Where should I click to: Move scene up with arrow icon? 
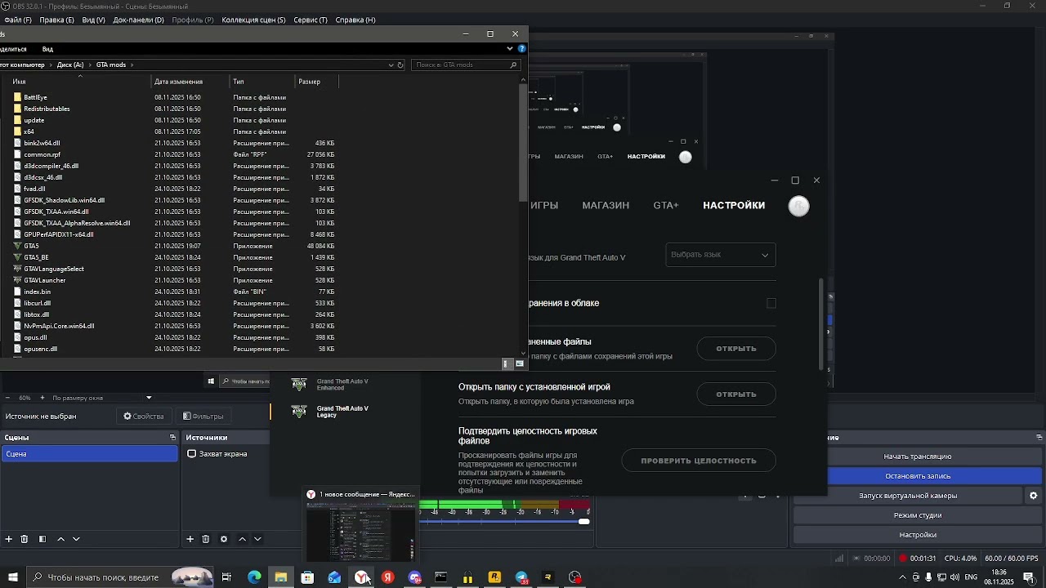60,539
